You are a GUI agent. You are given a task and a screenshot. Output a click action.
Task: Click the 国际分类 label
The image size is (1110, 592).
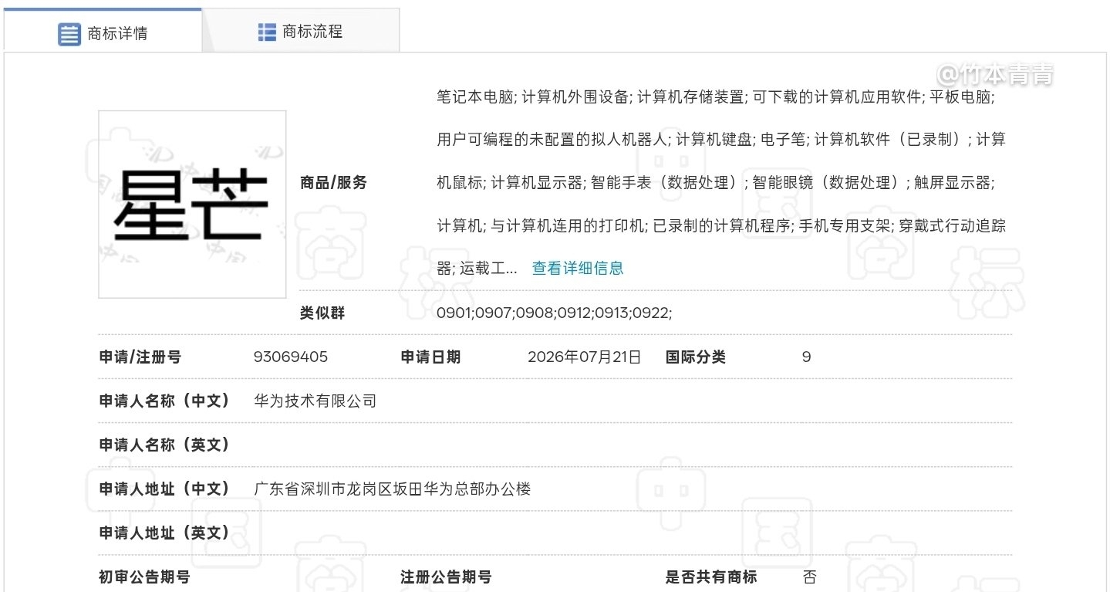[x=696, y=357]
